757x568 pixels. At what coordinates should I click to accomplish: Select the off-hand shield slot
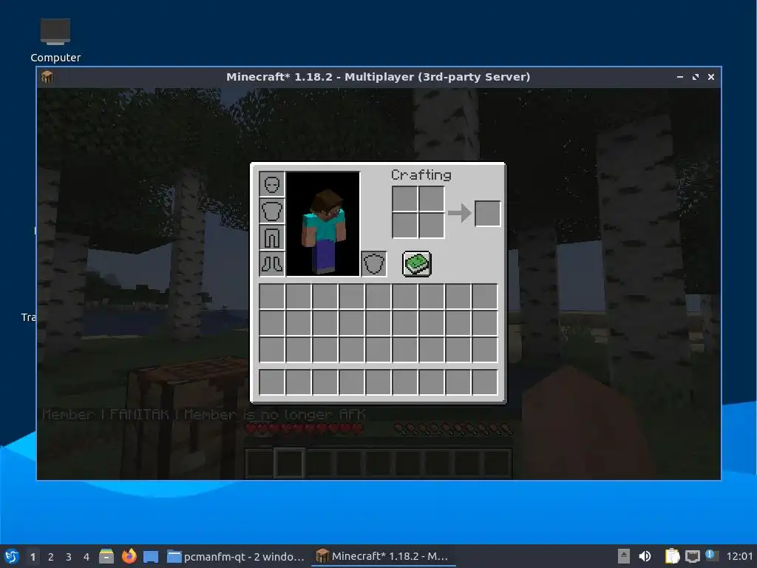coord(373,264)
